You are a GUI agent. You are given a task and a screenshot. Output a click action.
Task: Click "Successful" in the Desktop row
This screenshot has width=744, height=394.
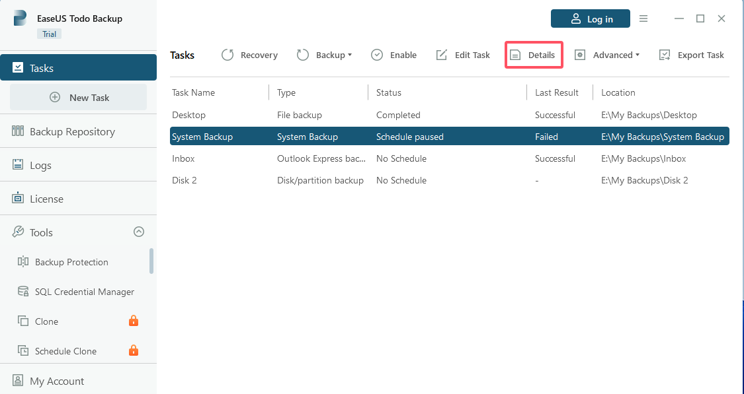pyautogui.click(x=555, y=115)
